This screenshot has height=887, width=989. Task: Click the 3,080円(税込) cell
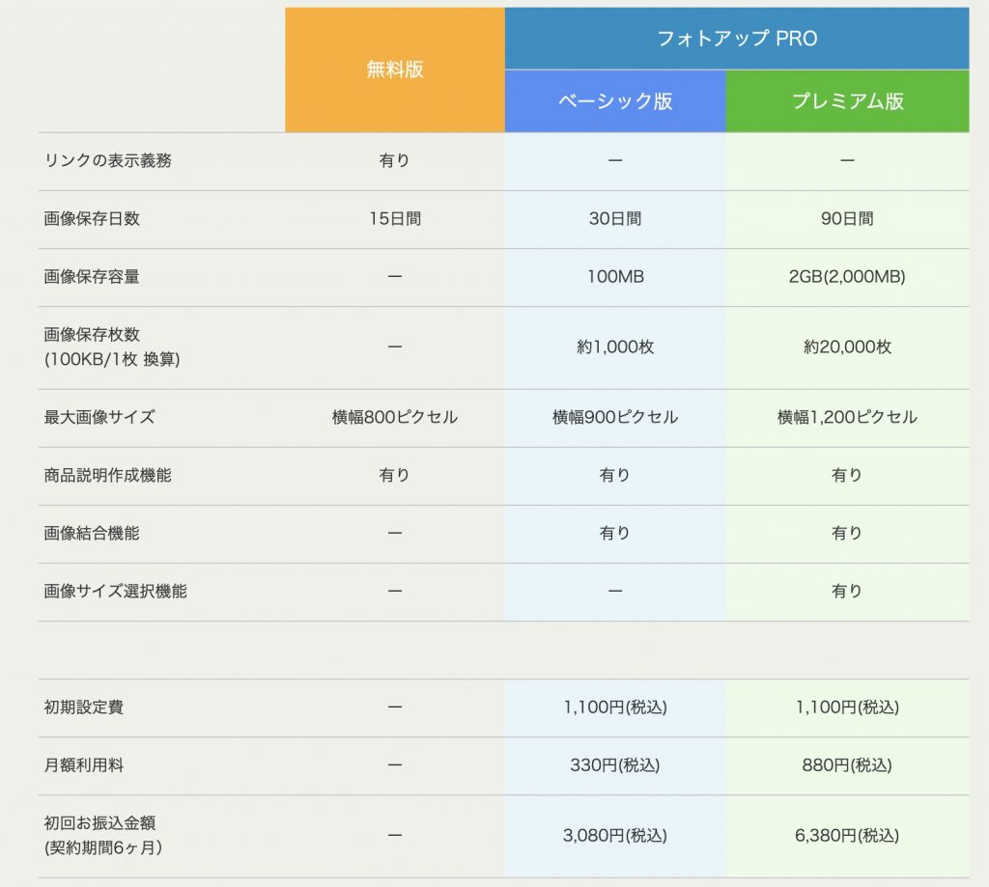[615, 835]
